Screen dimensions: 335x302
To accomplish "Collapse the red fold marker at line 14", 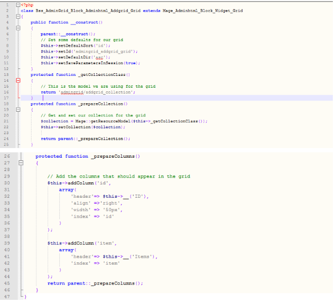I will coord(18,80).
